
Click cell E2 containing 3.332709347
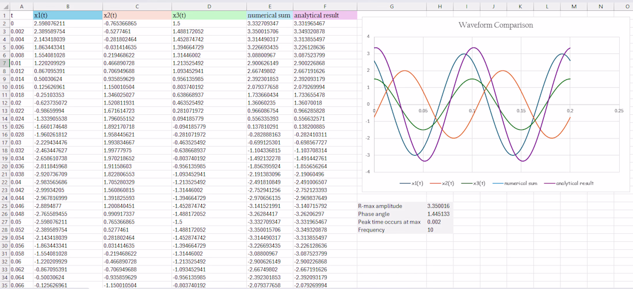coord(270,24)
